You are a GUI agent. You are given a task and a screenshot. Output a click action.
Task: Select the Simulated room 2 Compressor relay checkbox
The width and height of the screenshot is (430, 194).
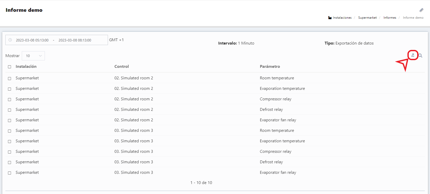pyautogui.click(x=9, y=100)
